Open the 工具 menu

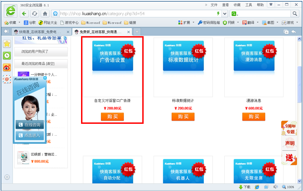coord(249,5)
